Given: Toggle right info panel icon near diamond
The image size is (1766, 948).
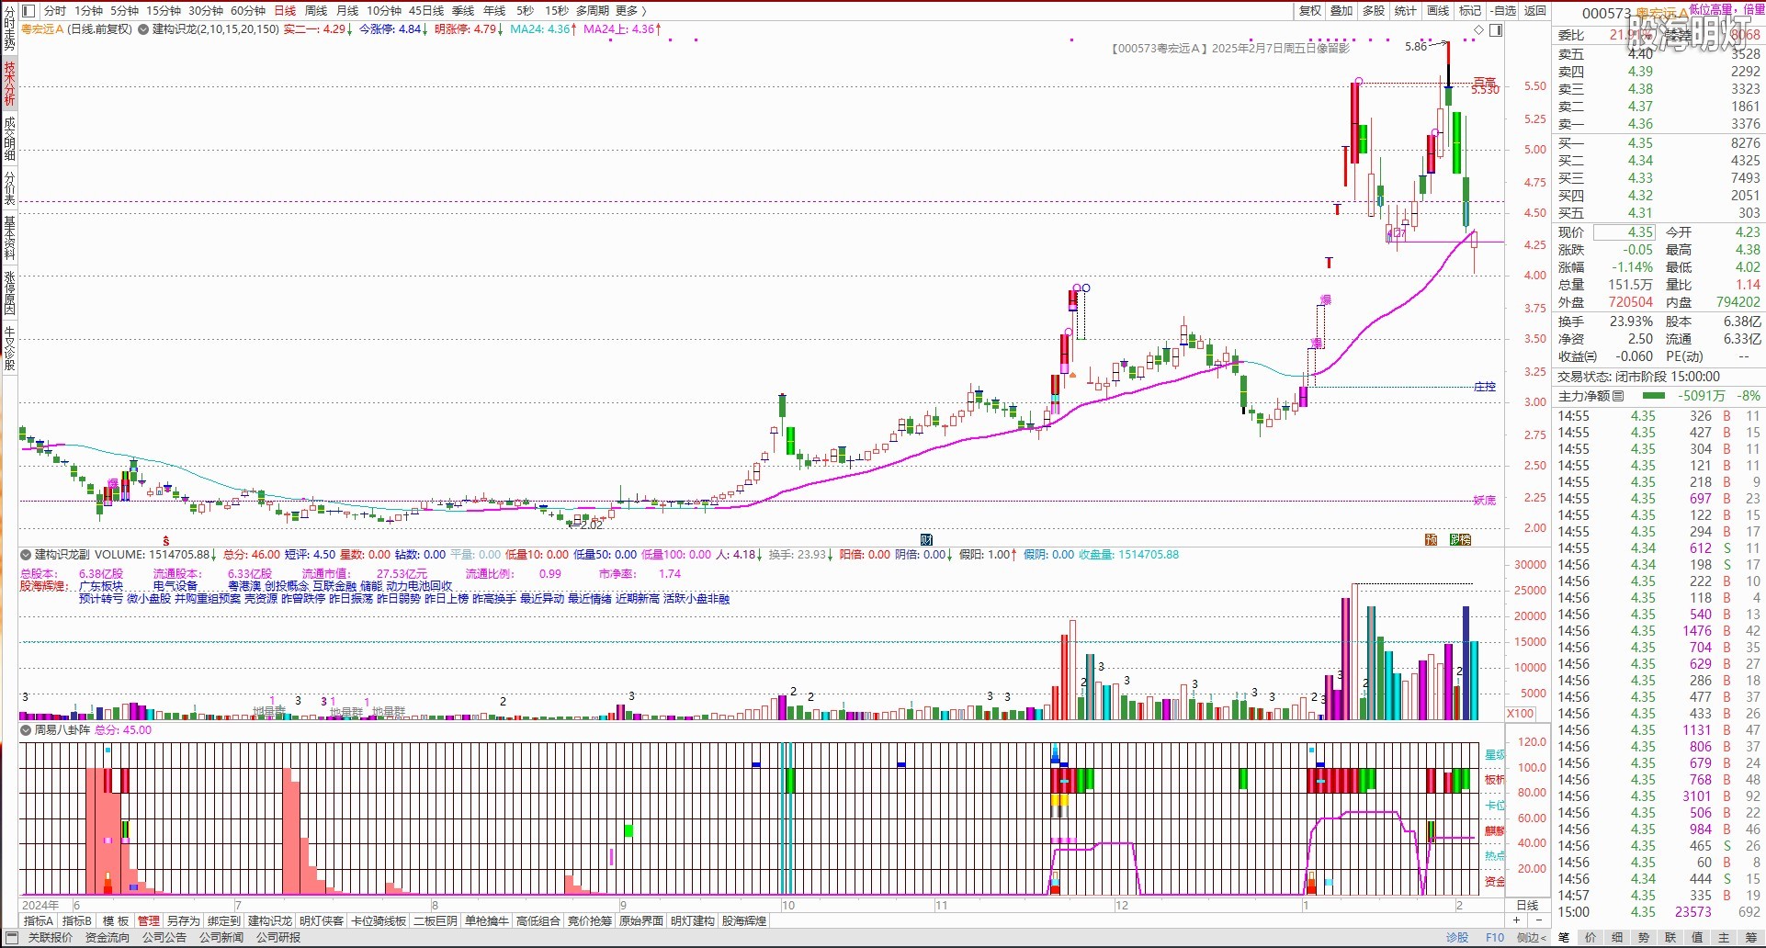Looking at the screenshot, I should (x=1496, y=30).
